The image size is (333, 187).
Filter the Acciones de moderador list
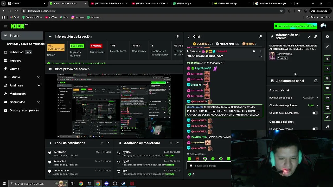click(171, 143)
